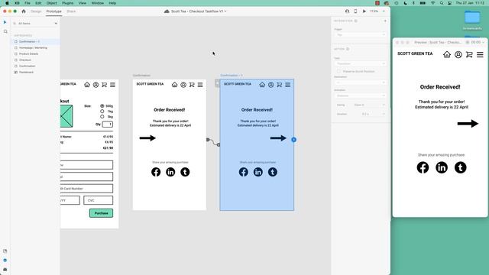Click the blue connector handle on Confirmation-1
The image size is (489, 275).
coord(293,140)
